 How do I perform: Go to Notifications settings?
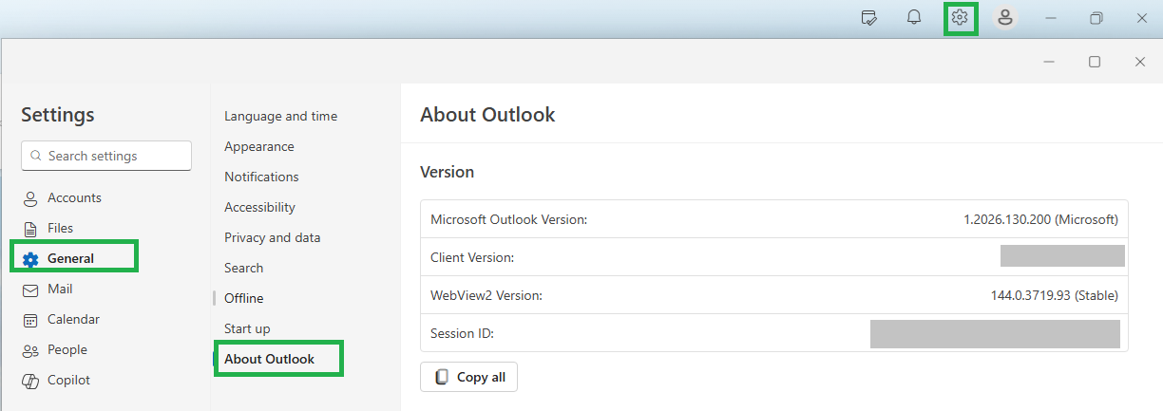tap(261, 177)
